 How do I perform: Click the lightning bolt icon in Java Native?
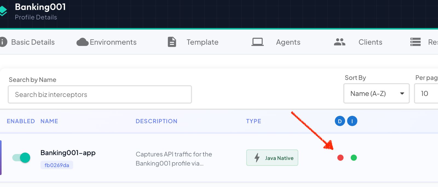(x=257, y=158)
